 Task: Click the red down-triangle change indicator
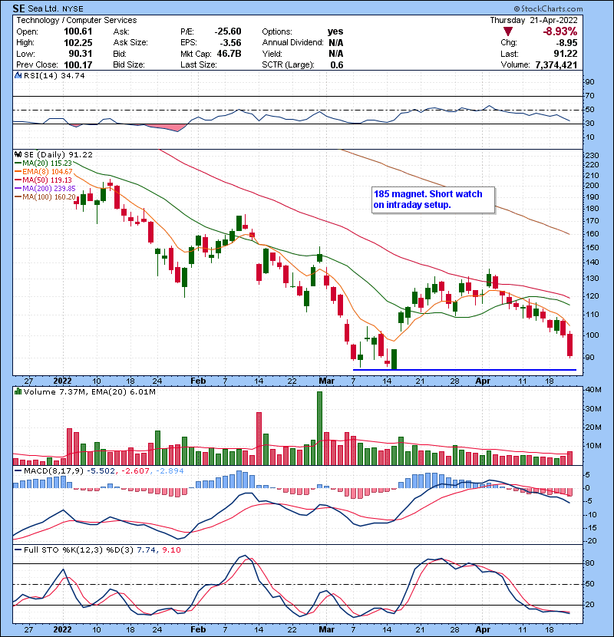coord(507,31)
